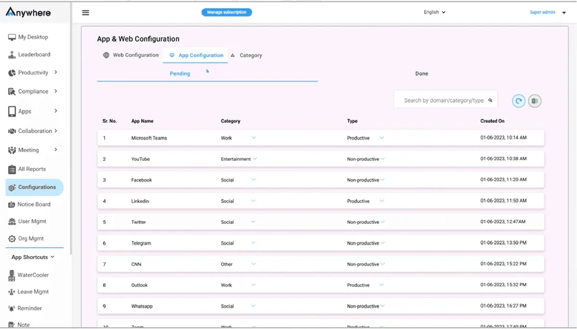Click the Manage subscription button
577x329 pixels.
pyautogui.click(x=226, y=12)
